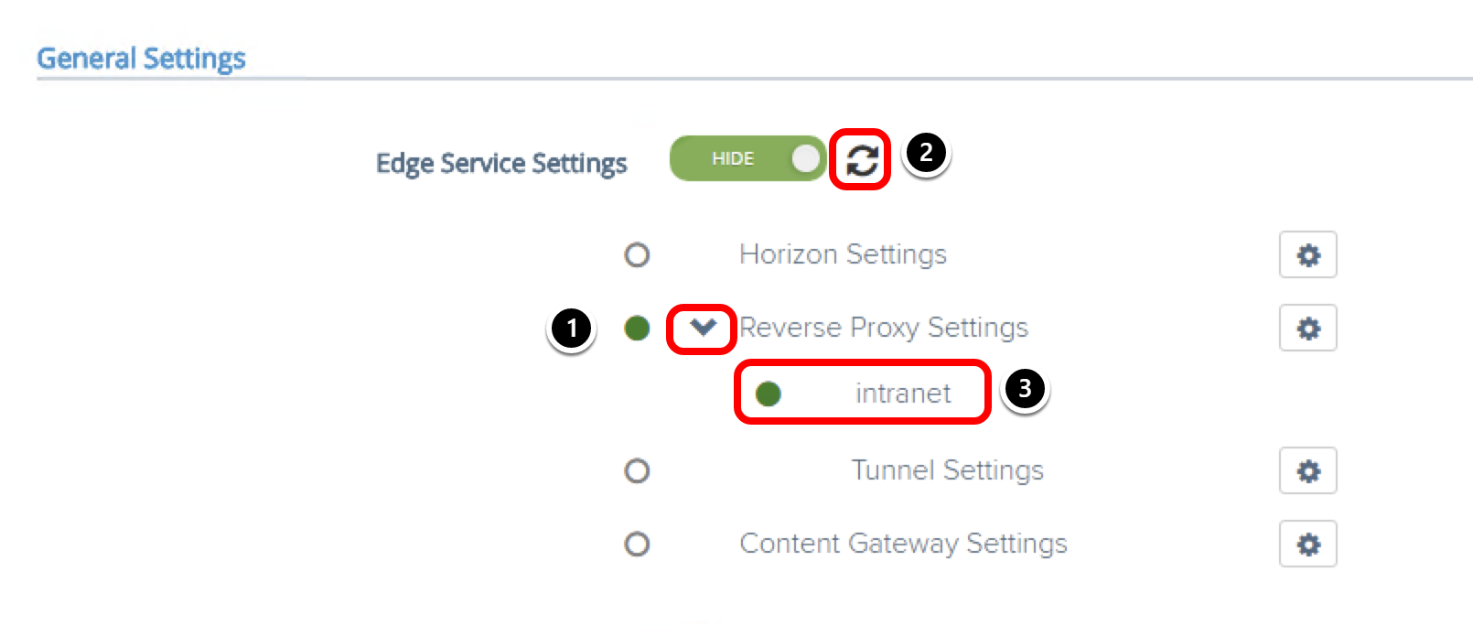Collapse the Reverse Proxy Settings chevron
The width and height of the screenshot is (1473, 626).
click(702, 328)
